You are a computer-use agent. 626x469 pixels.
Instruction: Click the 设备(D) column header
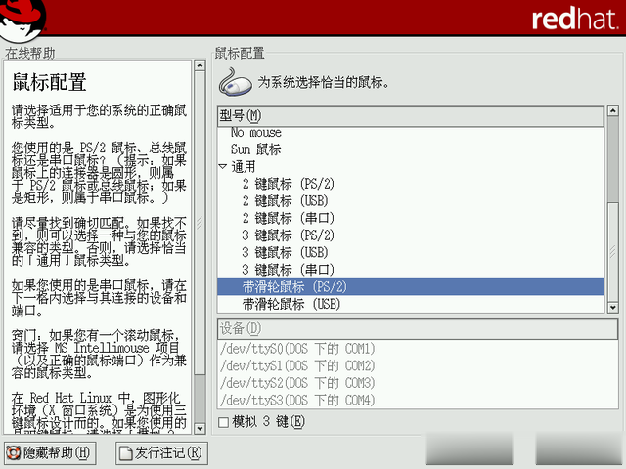(418, 328)
